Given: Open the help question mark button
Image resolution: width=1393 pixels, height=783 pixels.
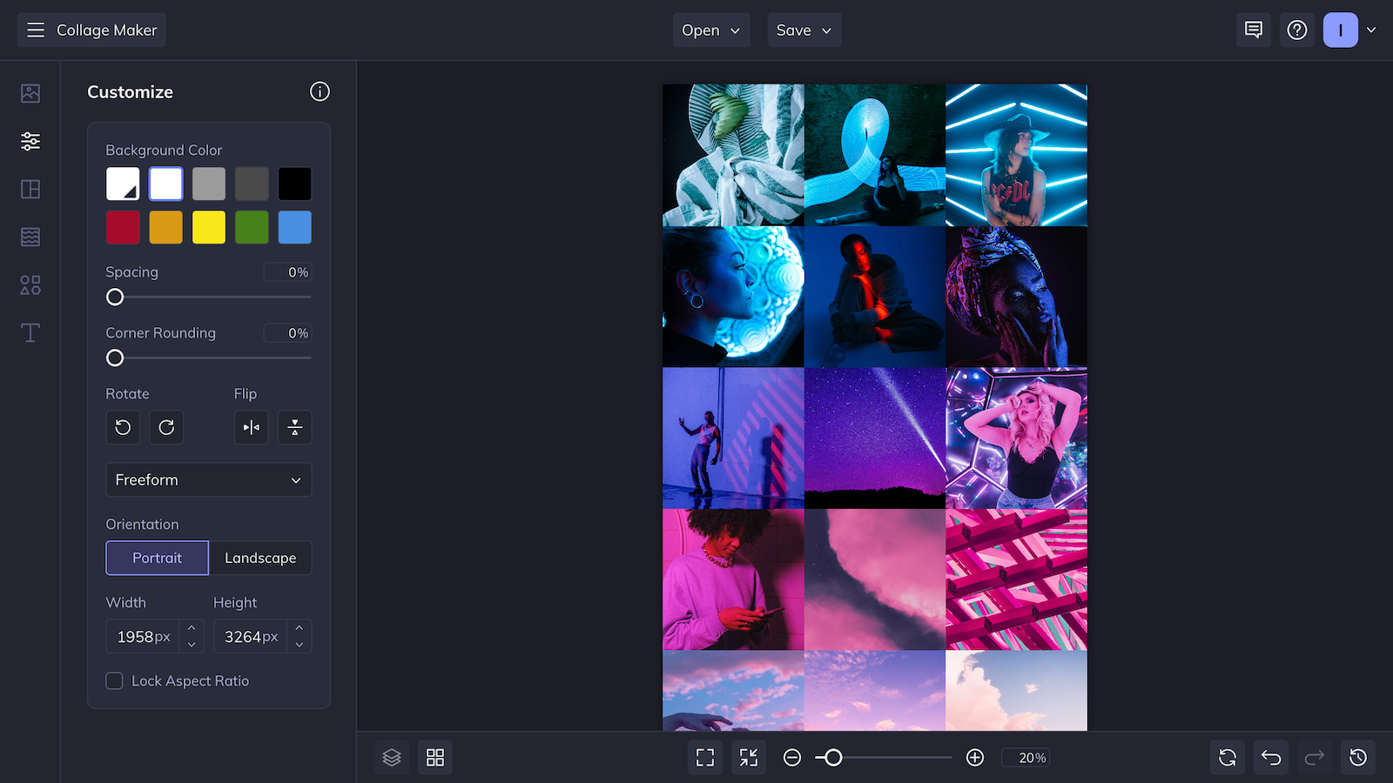Looking at the screenshot, I should [x=1297, y=30].
